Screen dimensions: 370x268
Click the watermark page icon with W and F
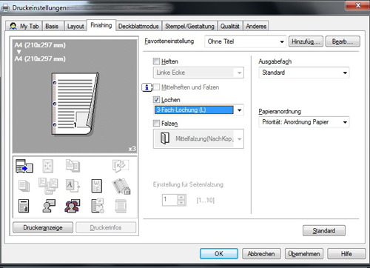[96, 186]
